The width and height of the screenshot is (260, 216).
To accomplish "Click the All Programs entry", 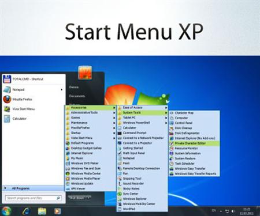I will pyautogui.click(x=34, y=188).
